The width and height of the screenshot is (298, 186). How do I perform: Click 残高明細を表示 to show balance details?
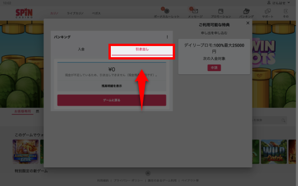(x=111, y=86)
